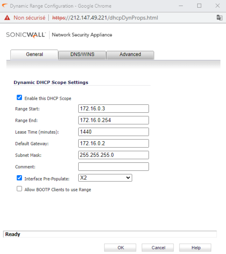
Task: Click the Subnet Mask: label
Action: coord(28,155)
